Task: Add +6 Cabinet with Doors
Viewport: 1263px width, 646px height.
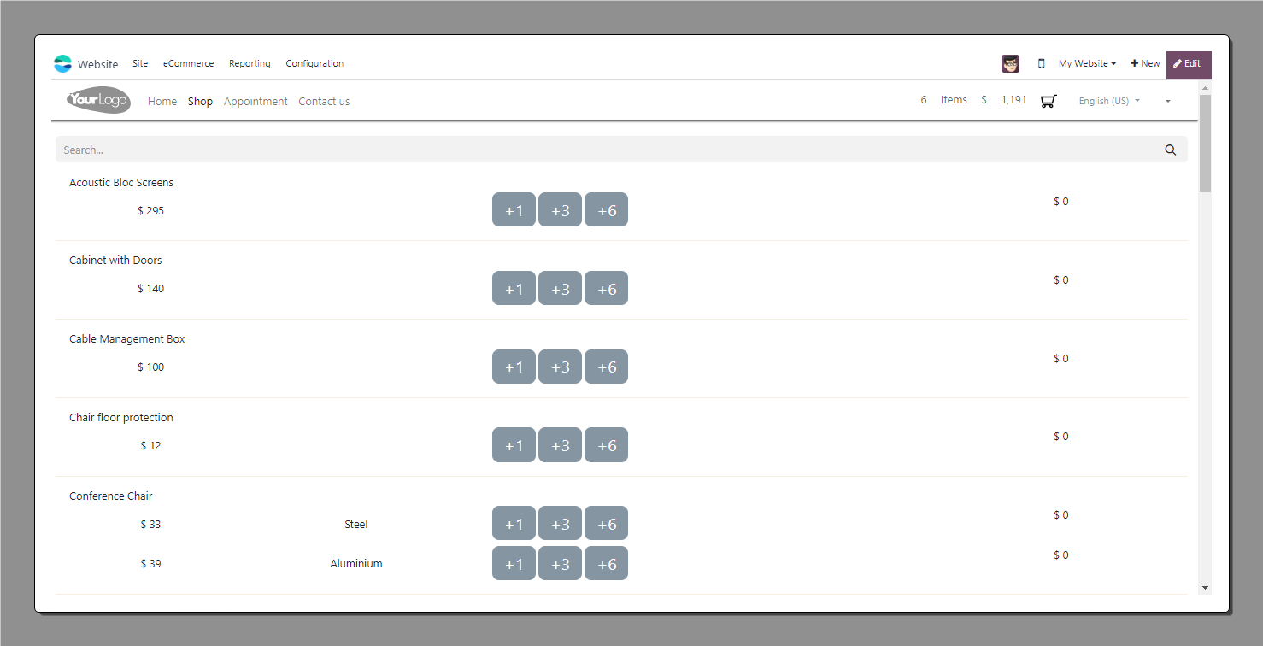Action: pos(606,288)
